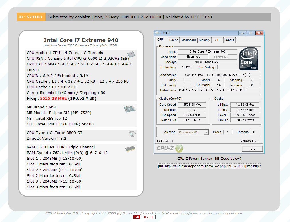Viewport: 290px width, 222px height.
Task: Click the motherboard icon beside MB Brand
Action: click(129, 109)
